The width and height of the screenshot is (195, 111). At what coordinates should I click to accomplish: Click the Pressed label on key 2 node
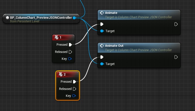point(66,82)
